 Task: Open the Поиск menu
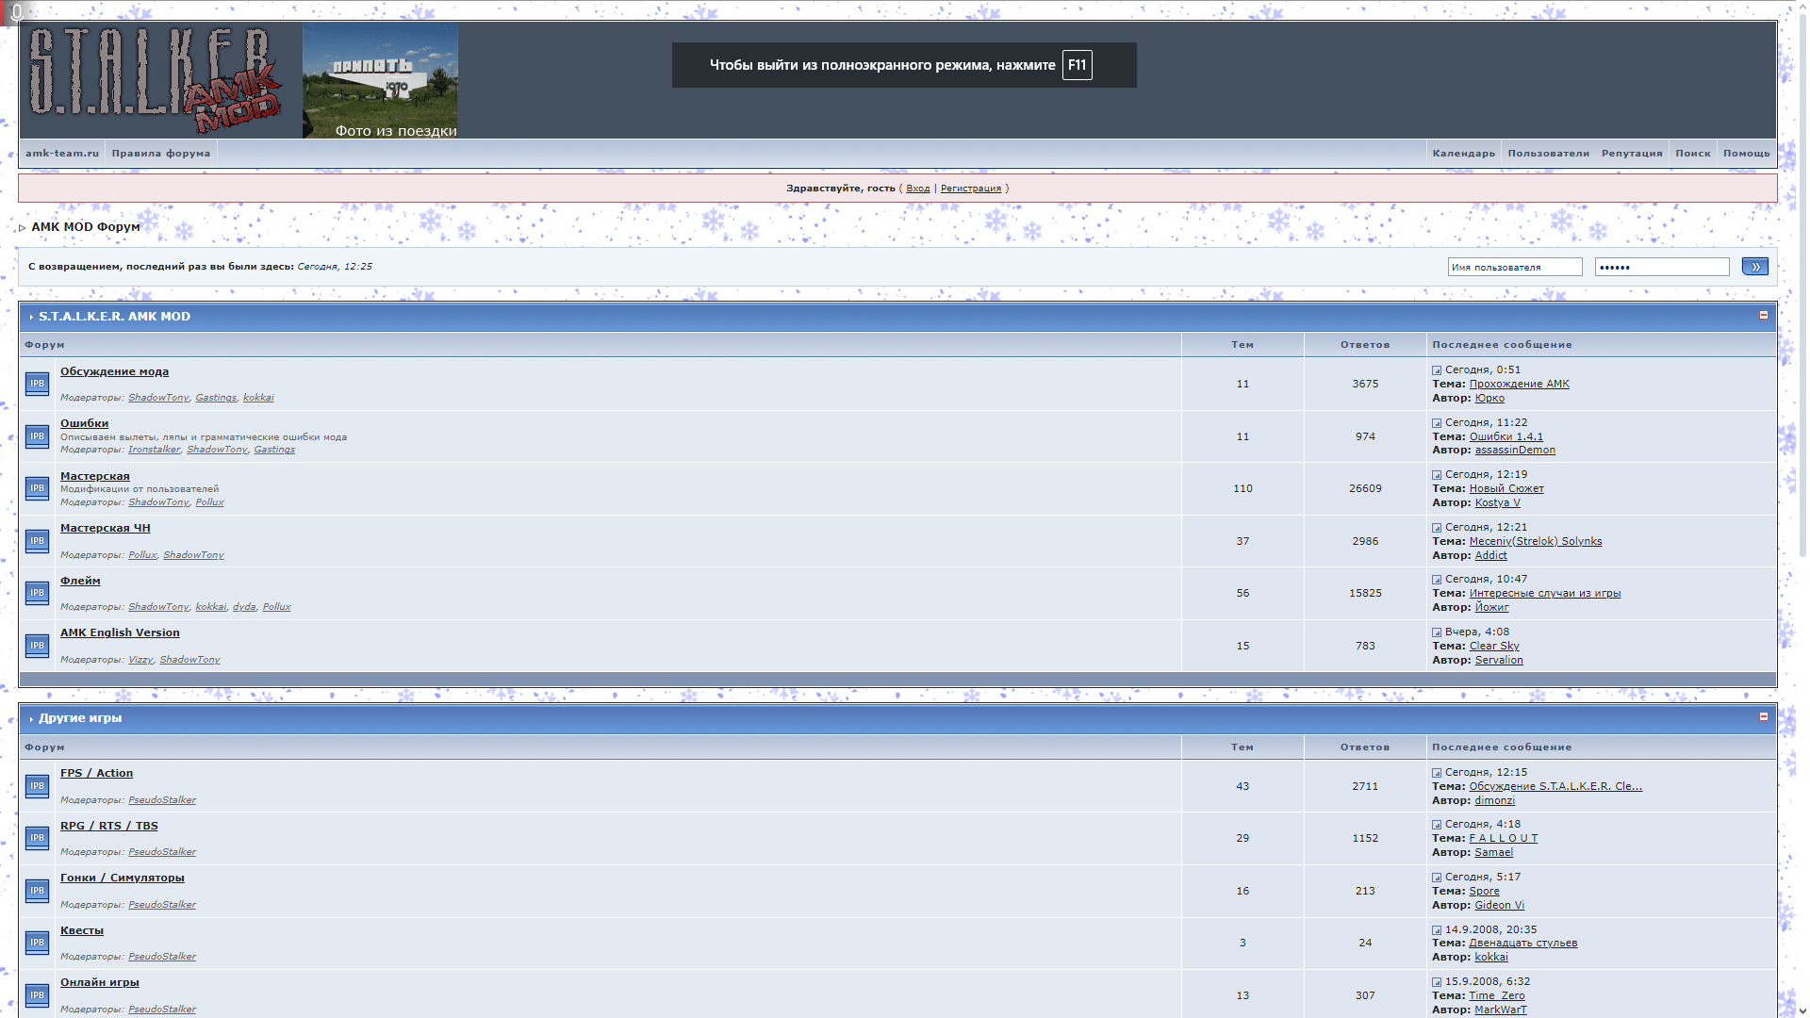pyautogui.click(x=1692, y=154)
